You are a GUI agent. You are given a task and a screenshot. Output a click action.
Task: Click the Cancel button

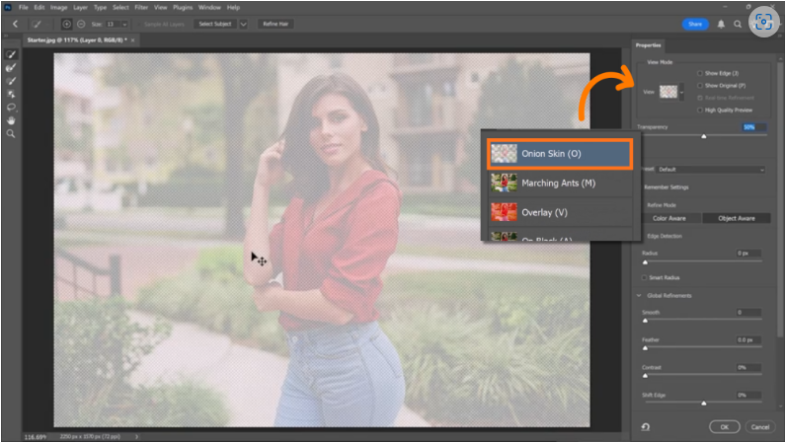[x=760, y=427]
